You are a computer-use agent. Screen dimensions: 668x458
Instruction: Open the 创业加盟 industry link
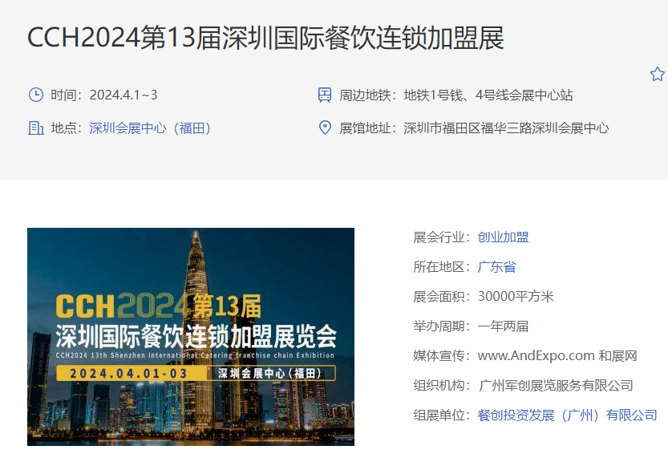(x=503, y=237)
